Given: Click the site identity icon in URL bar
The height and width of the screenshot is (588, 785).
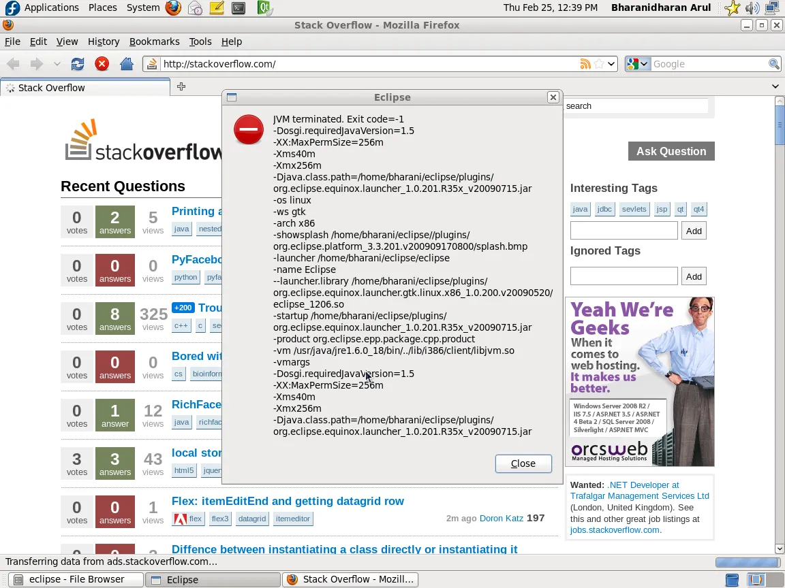Looking at the screenshot, I should 152,64.
